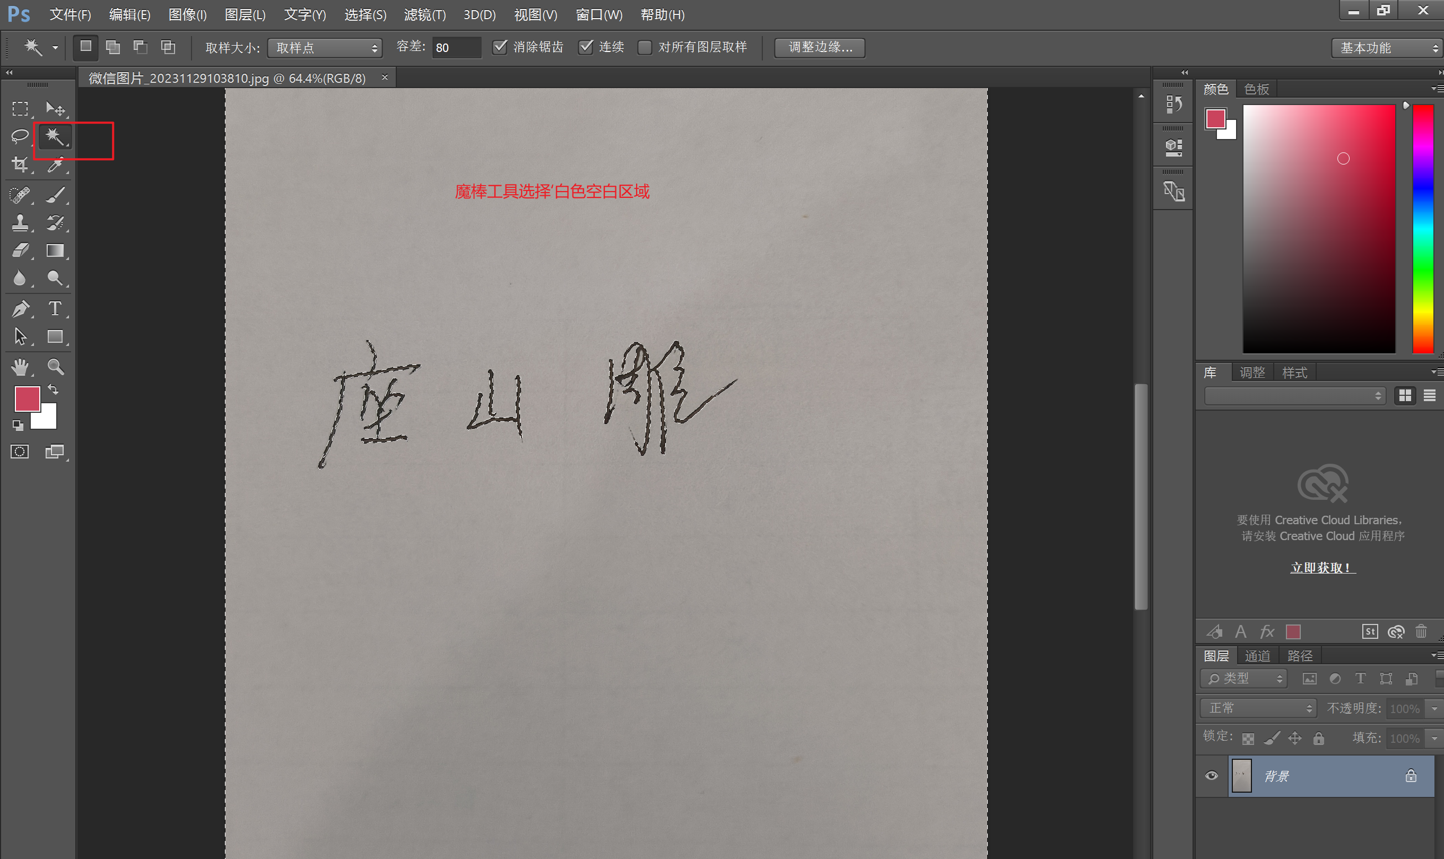Viewport: 1444px width, 859px height.
Task: Select the Gradient tool
Action: click(x=55, y=250)
